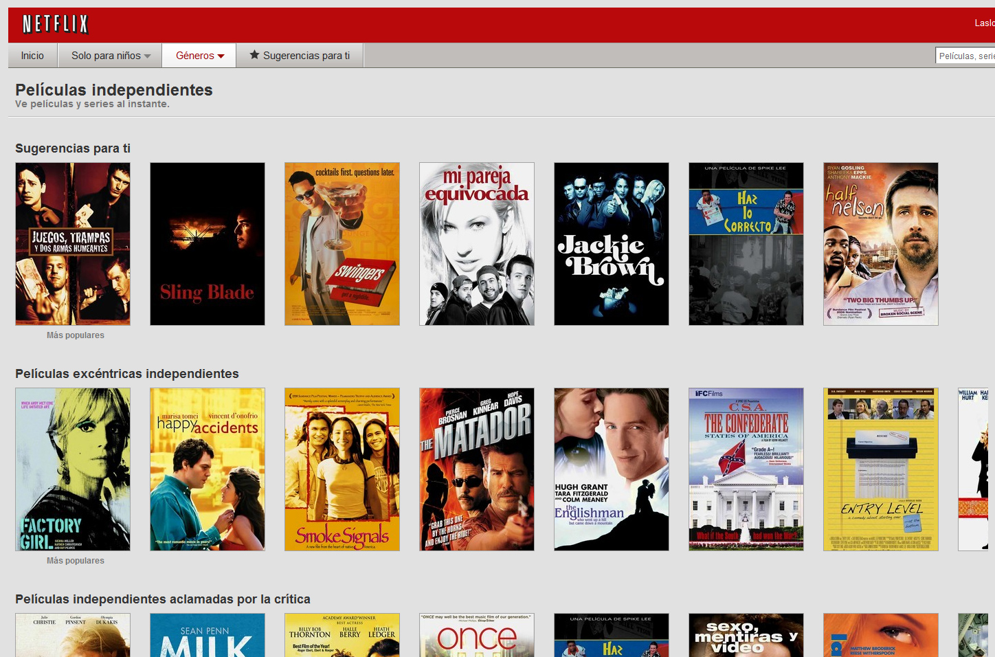Open The Matador movie poster

click(477, 469)
